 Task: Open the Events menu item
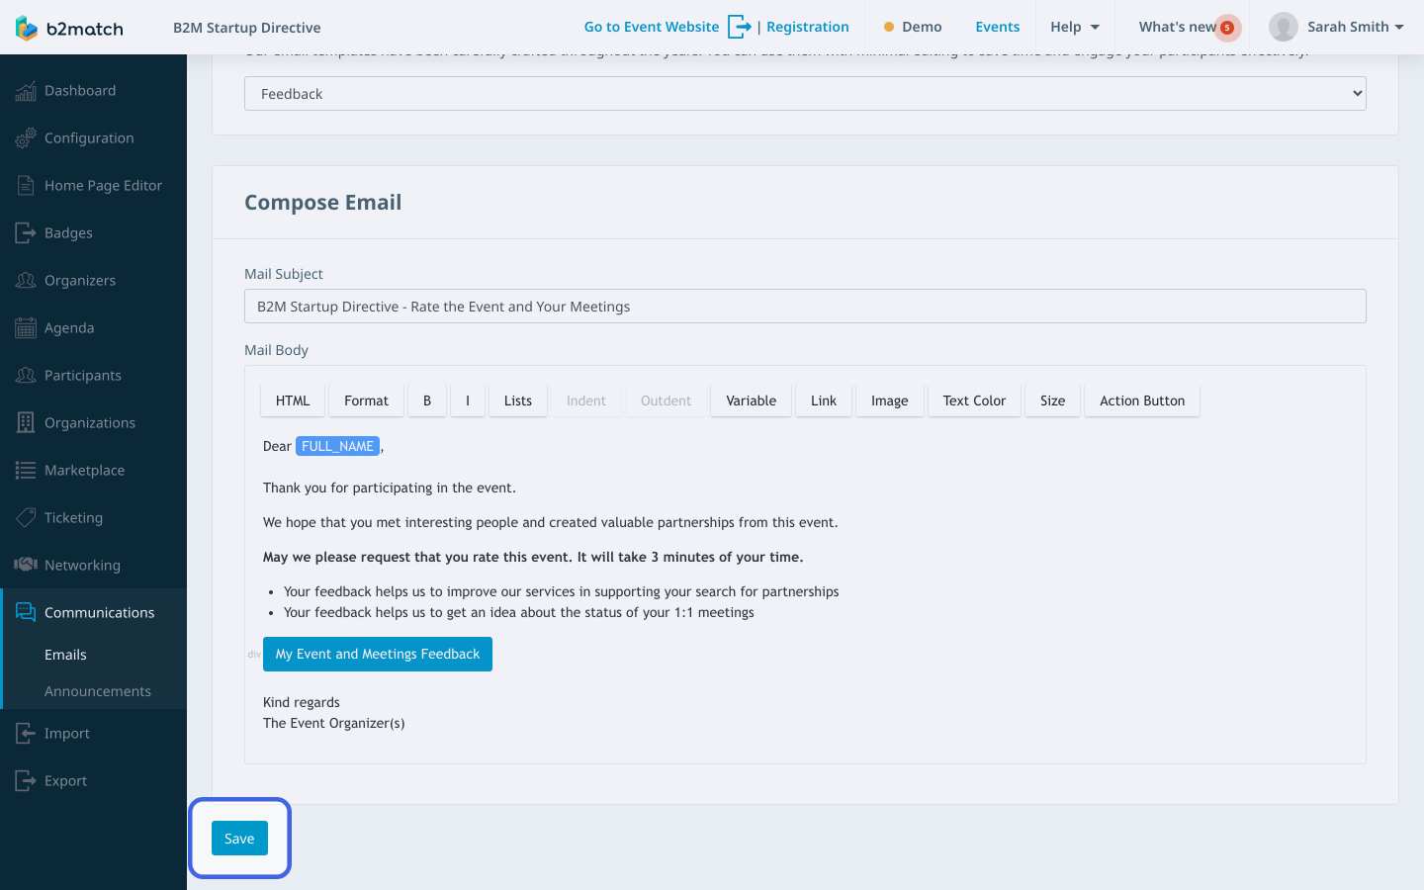(x=997, y=27)
